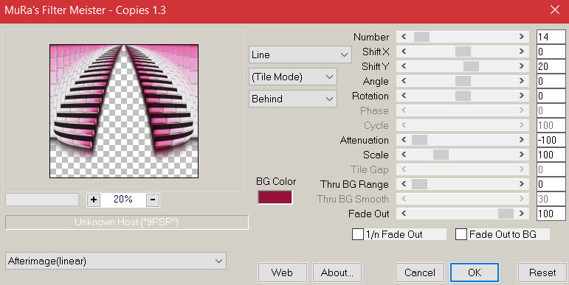Click left arrow of Fade Out slider

404,214
